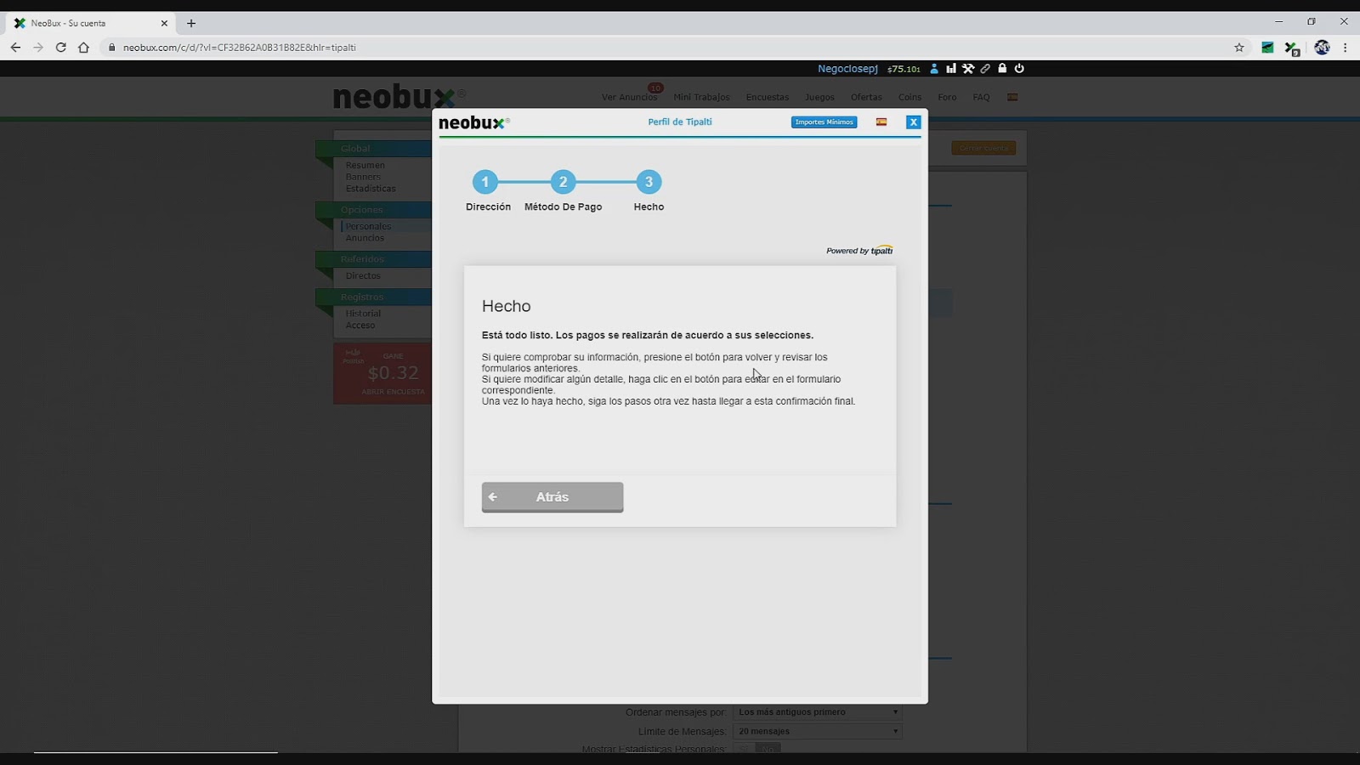Open Límite de Mensajes dropdown

coord(818,731)
